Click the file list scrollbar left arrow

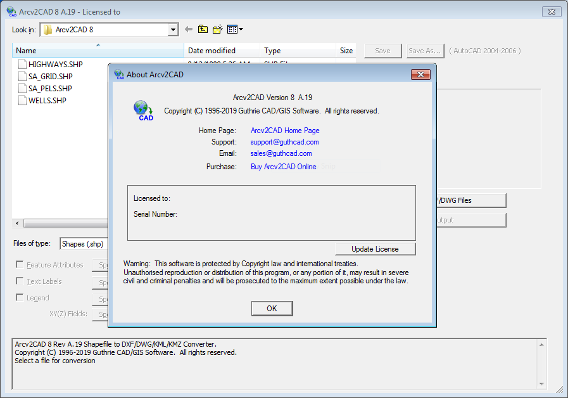pos(17,223)
